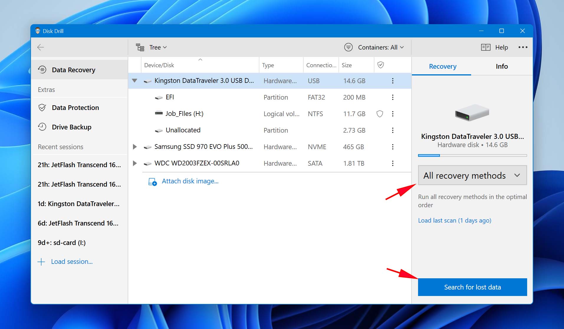Switch to the Recovery tab
Screen dimensions: 564x329
pos(442,66)
